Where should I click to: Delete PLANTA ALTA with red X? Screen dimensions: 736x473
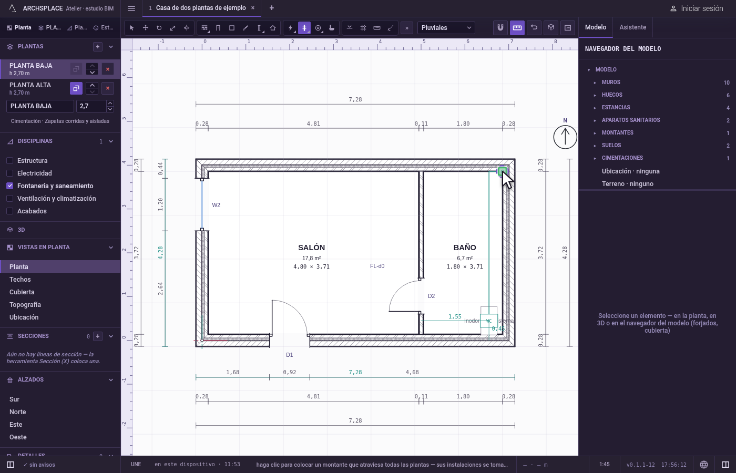click(x=108, y=88)
